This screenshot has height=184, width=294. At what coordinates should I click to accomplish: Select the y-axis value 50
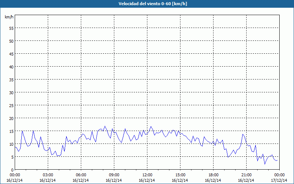tap(11, 41)
